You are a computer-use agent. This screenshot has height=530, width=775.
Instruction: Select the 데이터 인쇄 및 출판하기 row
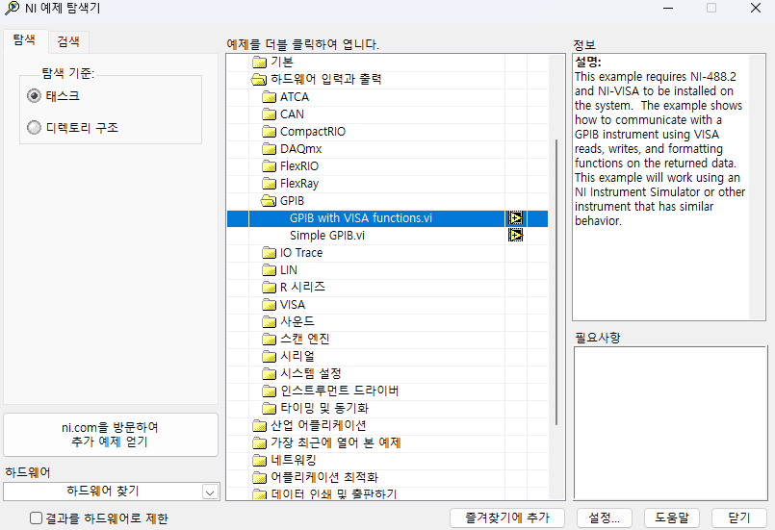pyautogui.click(x=387, y=494)
